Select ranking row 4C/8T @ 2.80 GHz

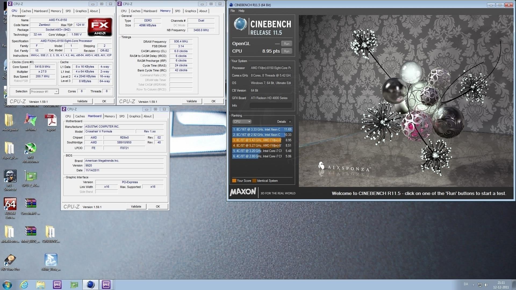tap(262, 156)
